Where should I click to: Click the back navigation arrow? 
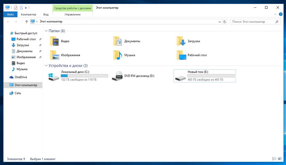point(8,22)
